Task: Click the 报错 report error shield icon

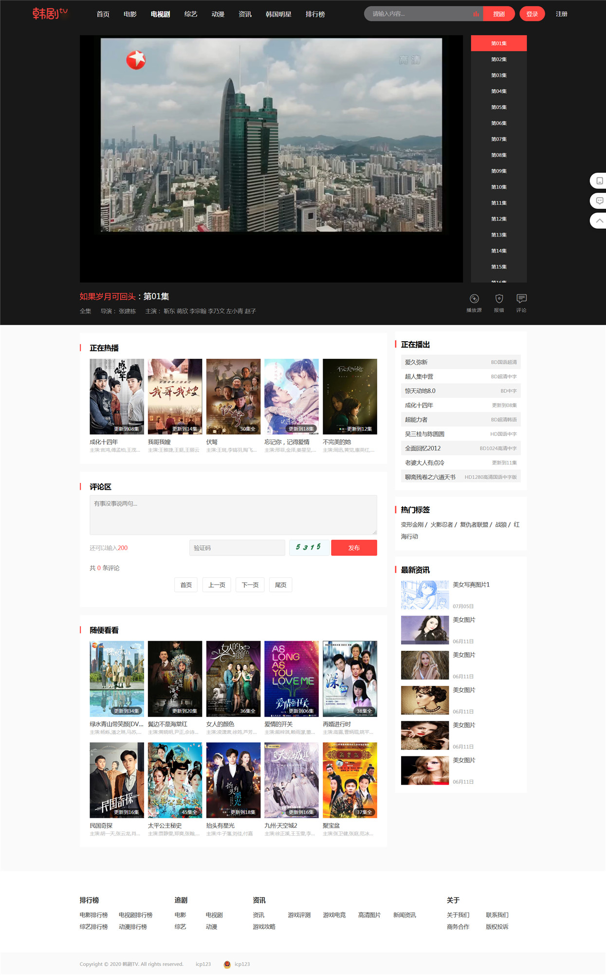Action: [499, 298]
